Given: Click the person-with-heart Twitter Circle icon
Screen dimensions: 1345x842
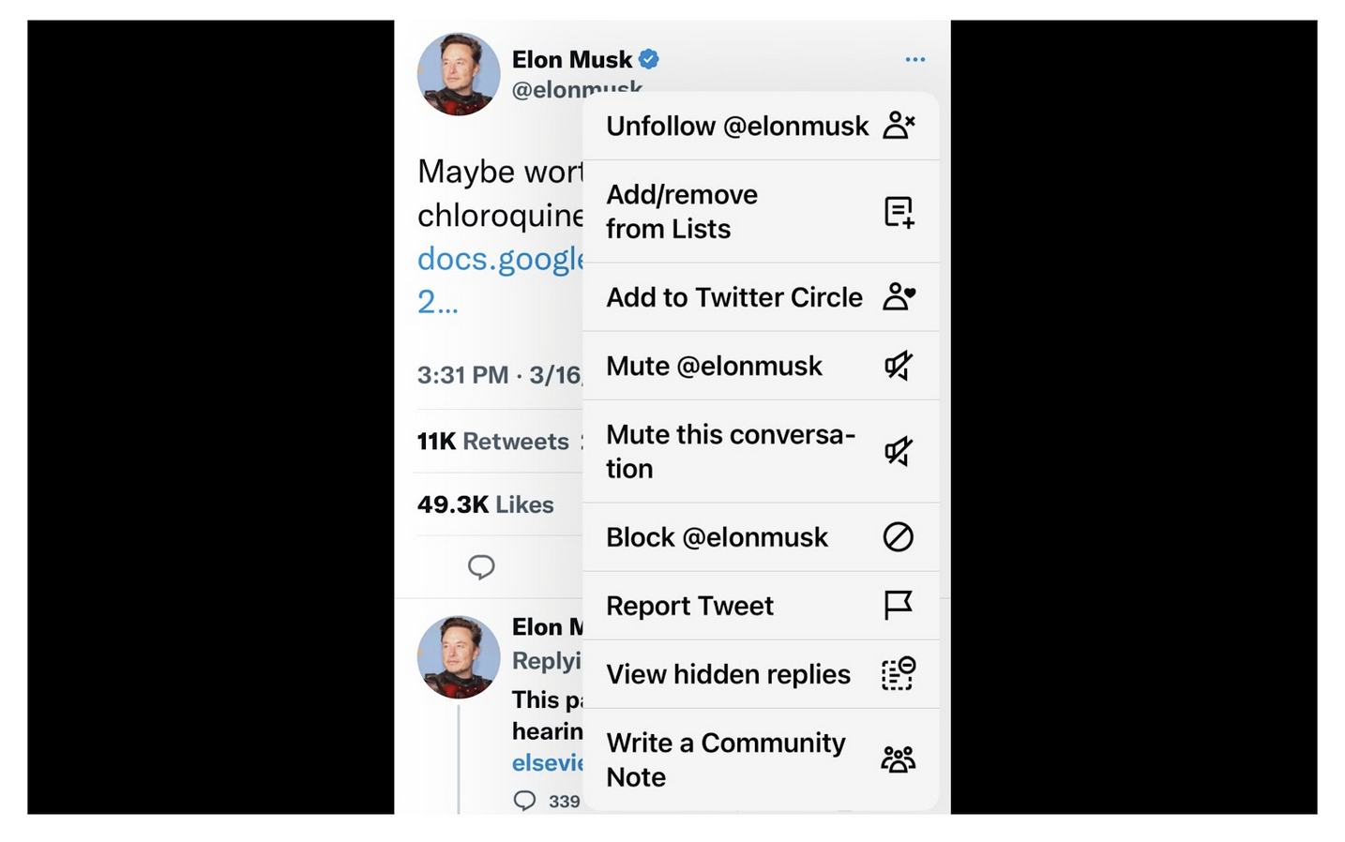Looking at the screenshot, I should coord(899,296).
